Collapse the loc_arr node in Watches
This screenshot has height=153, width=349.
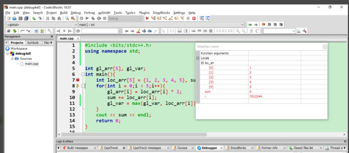tap(203, 63)
